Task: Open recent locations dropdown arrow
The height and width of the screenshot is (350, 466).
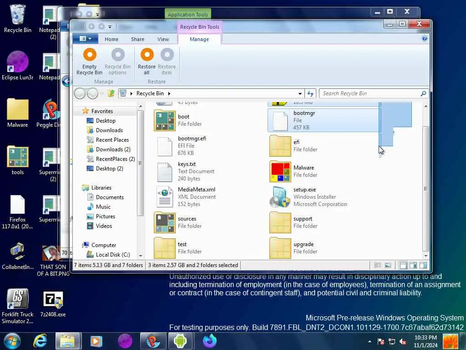Action: point(101,93)
